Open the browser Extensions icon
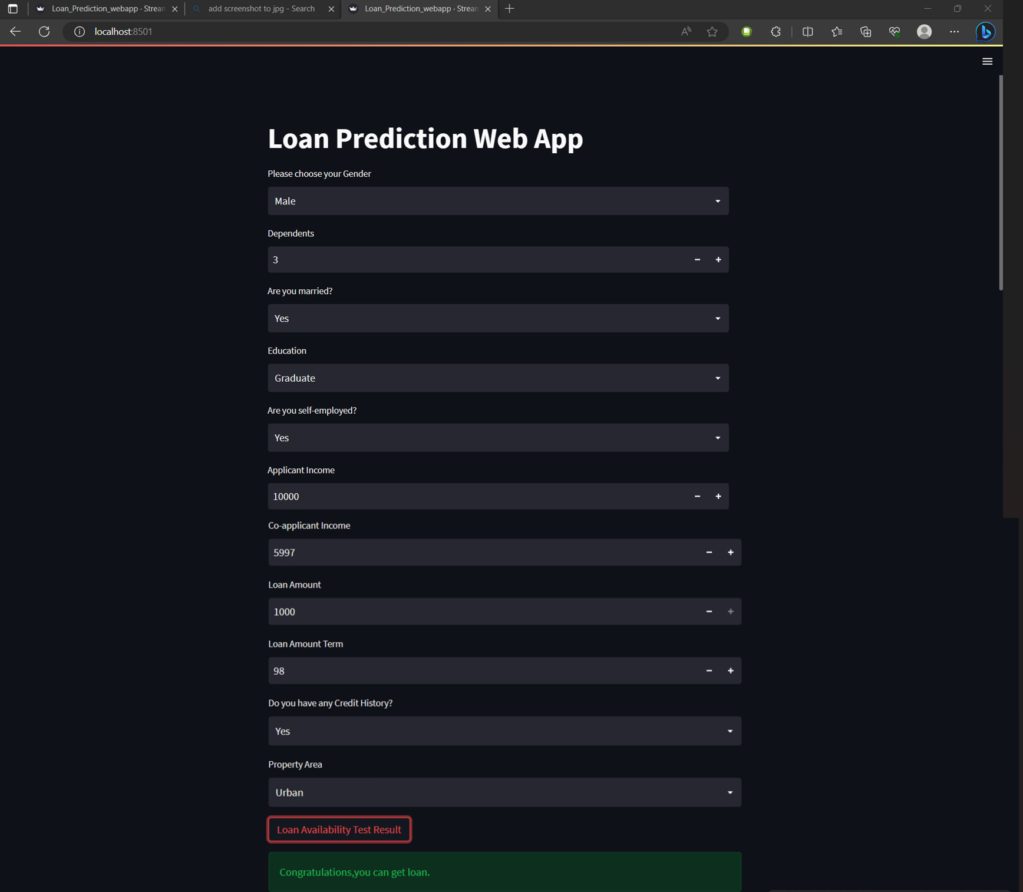Viewport: 1023px width, 892px height. (775, 32)
